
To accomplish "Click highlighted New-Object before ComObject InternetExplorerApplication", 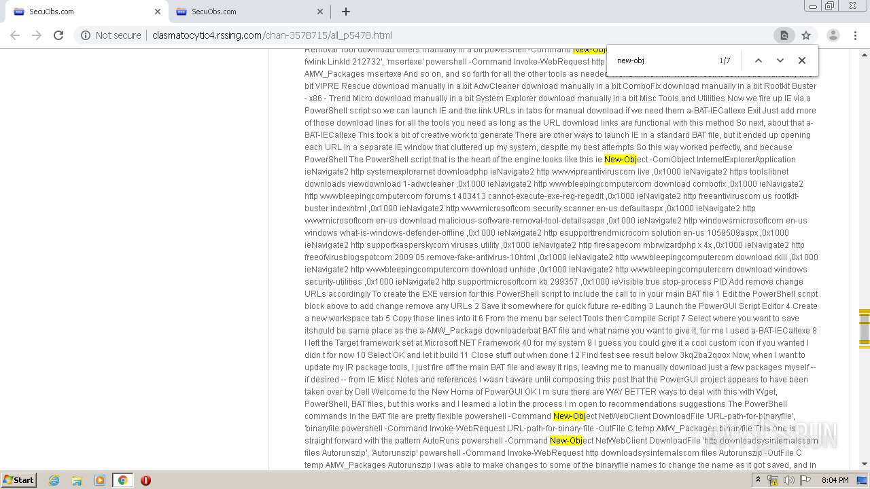I will [x=621, y=160].
